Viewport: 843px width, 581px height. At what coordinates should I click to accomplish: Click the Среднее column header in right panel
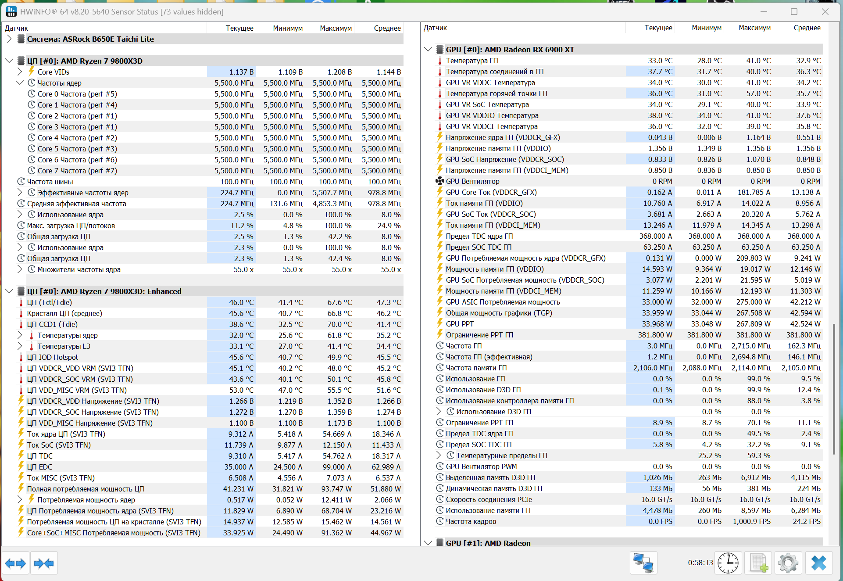click(x=807, y=28)
